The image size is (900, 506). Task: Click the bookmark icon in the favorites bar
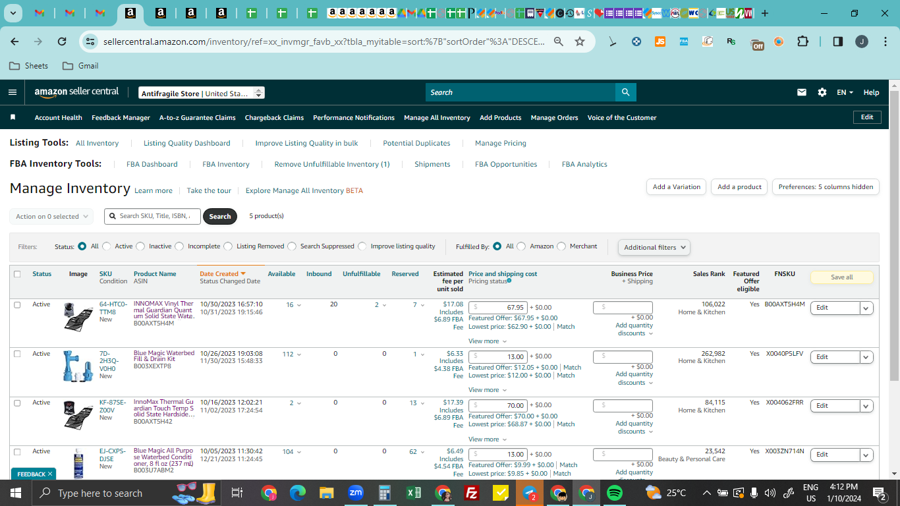pyautogui.click(x=13, y=117)
